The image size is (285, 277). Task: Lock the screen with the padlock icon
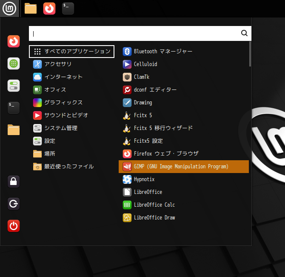[x=14, y=182]
